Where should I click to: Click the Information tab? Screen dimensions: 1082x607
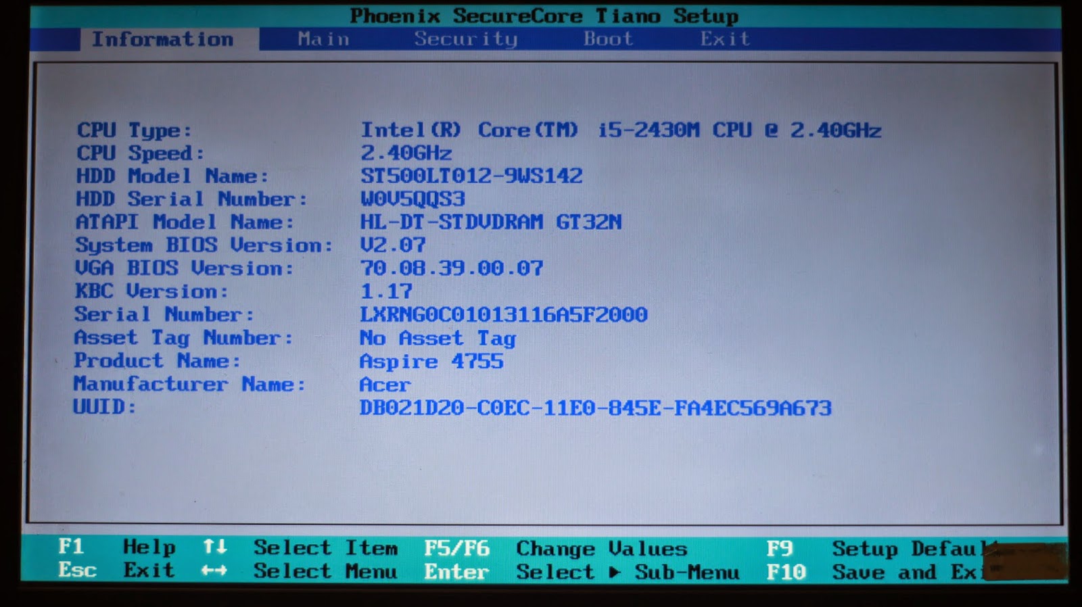162,39
